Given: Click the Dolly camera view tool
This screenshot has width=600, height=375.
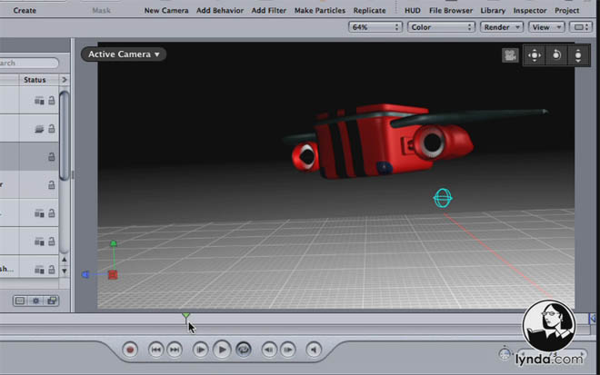Looking at the screenshot, I should 578,55.
